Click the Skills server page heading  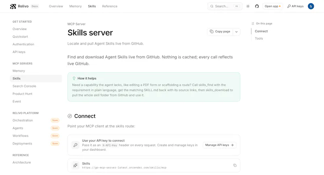(x=90, y=33)
